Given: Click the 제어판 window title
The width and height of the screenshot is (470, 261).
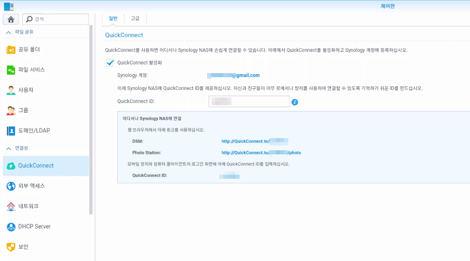Looking at the screenshot, I should [x=388, y=6].
